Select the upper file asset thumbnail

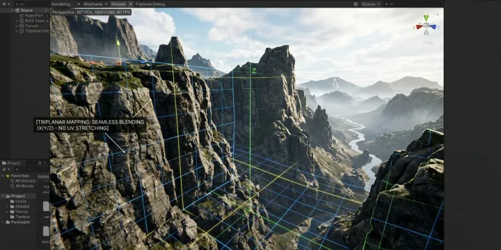coord(46,206)
